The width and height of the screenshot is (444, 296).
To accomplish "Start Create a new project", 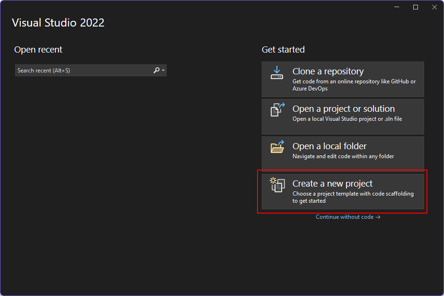I will (343, 191).
